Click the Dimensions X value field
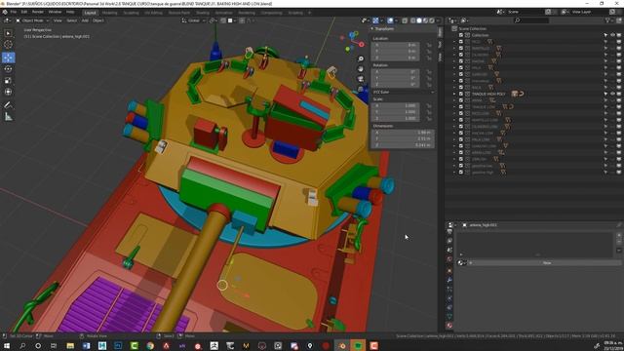Screen dimensions: 624x351 [x=403, y=133]
